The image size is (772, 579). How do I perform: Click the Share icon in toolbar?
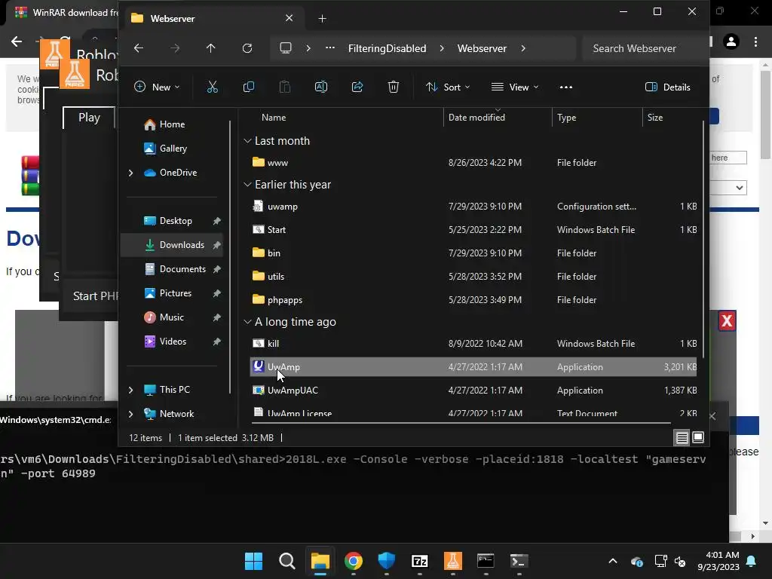click(x=357, y=87)
